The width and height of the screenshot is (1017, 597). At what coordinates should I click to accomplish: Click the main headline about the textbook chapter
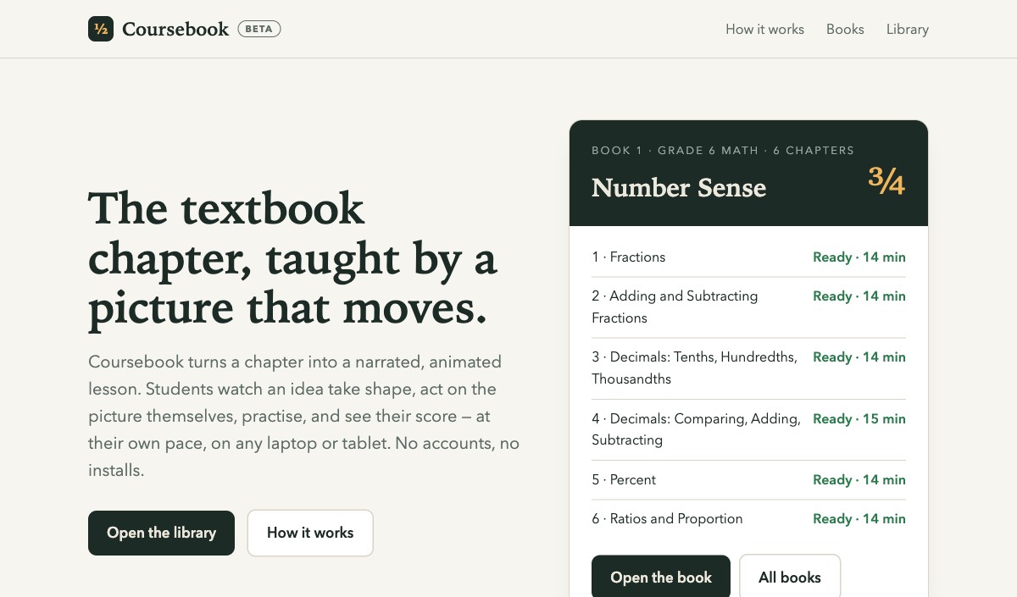(292, 258)
